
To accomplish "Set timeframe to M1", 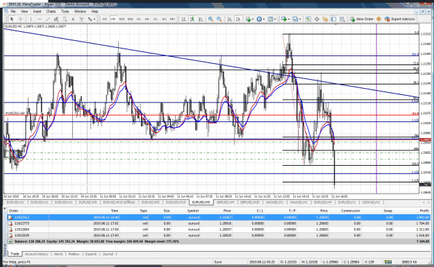I will tap(105, 19).
